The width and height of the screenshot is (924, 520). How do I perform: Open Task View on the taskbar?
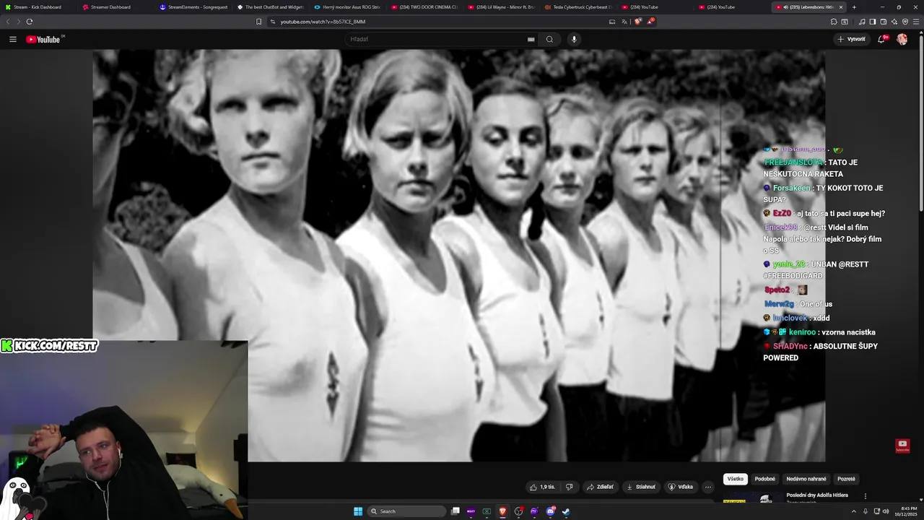tap(456, 511)
